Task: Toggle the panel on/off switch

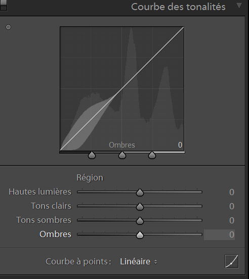Action: (x=3, y=5)
